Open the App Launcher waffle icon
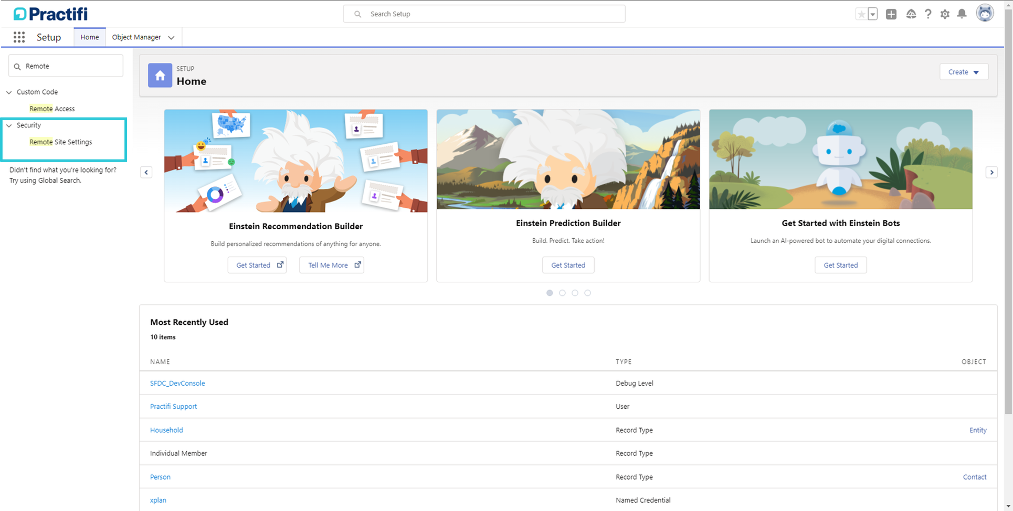This screenshot has width=1013, height=511. pyautogui.click(x=19, y=37)
